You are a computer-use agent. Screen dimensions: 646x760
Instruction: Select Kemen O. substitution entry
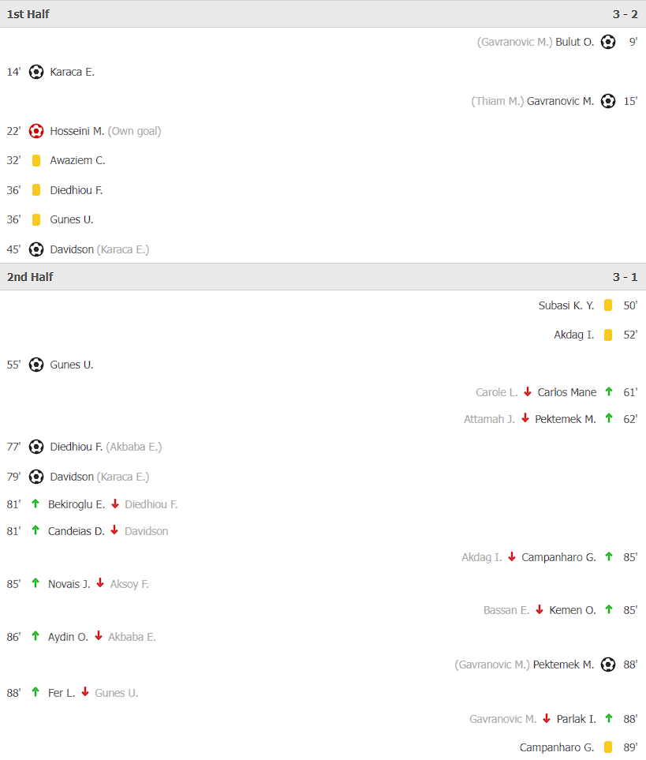573,610
